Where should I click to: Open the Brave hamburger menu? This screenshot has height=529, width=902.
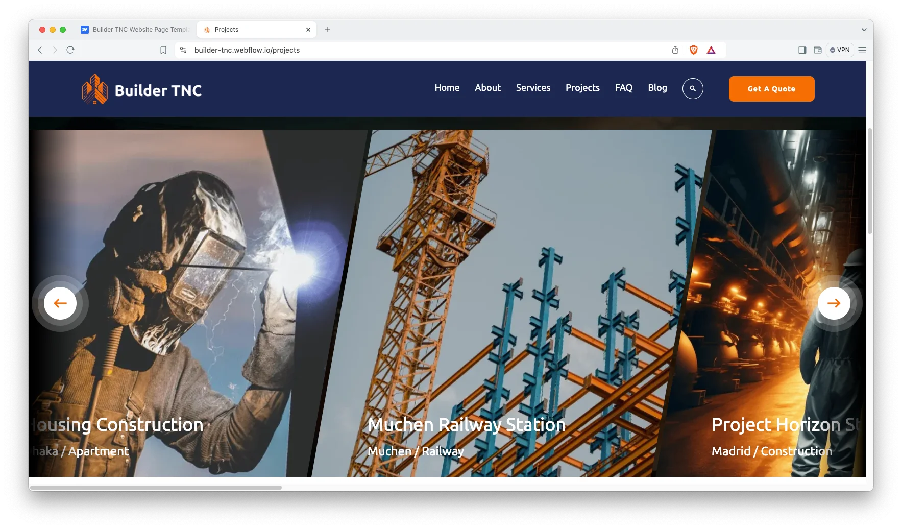pyautogui.click(x=862, y=50)
